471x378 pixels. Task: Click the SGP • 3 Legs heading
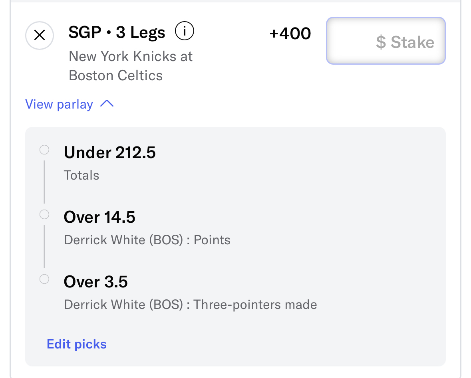click(x=117, y=33)
